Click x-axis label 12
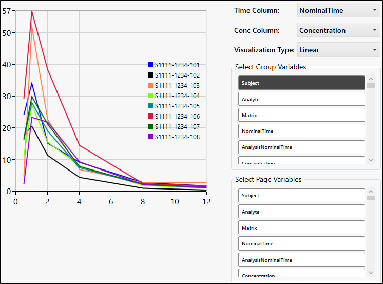This screenshot has height=284, width=383. [206, 202]
